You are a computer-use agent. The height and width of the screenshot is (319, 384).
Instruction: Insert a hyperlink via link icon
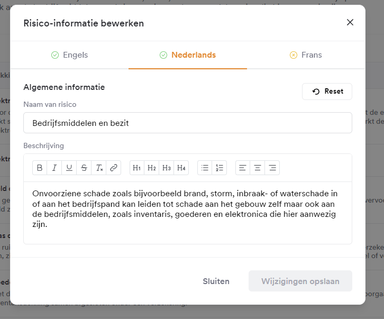tap(113, 168)
